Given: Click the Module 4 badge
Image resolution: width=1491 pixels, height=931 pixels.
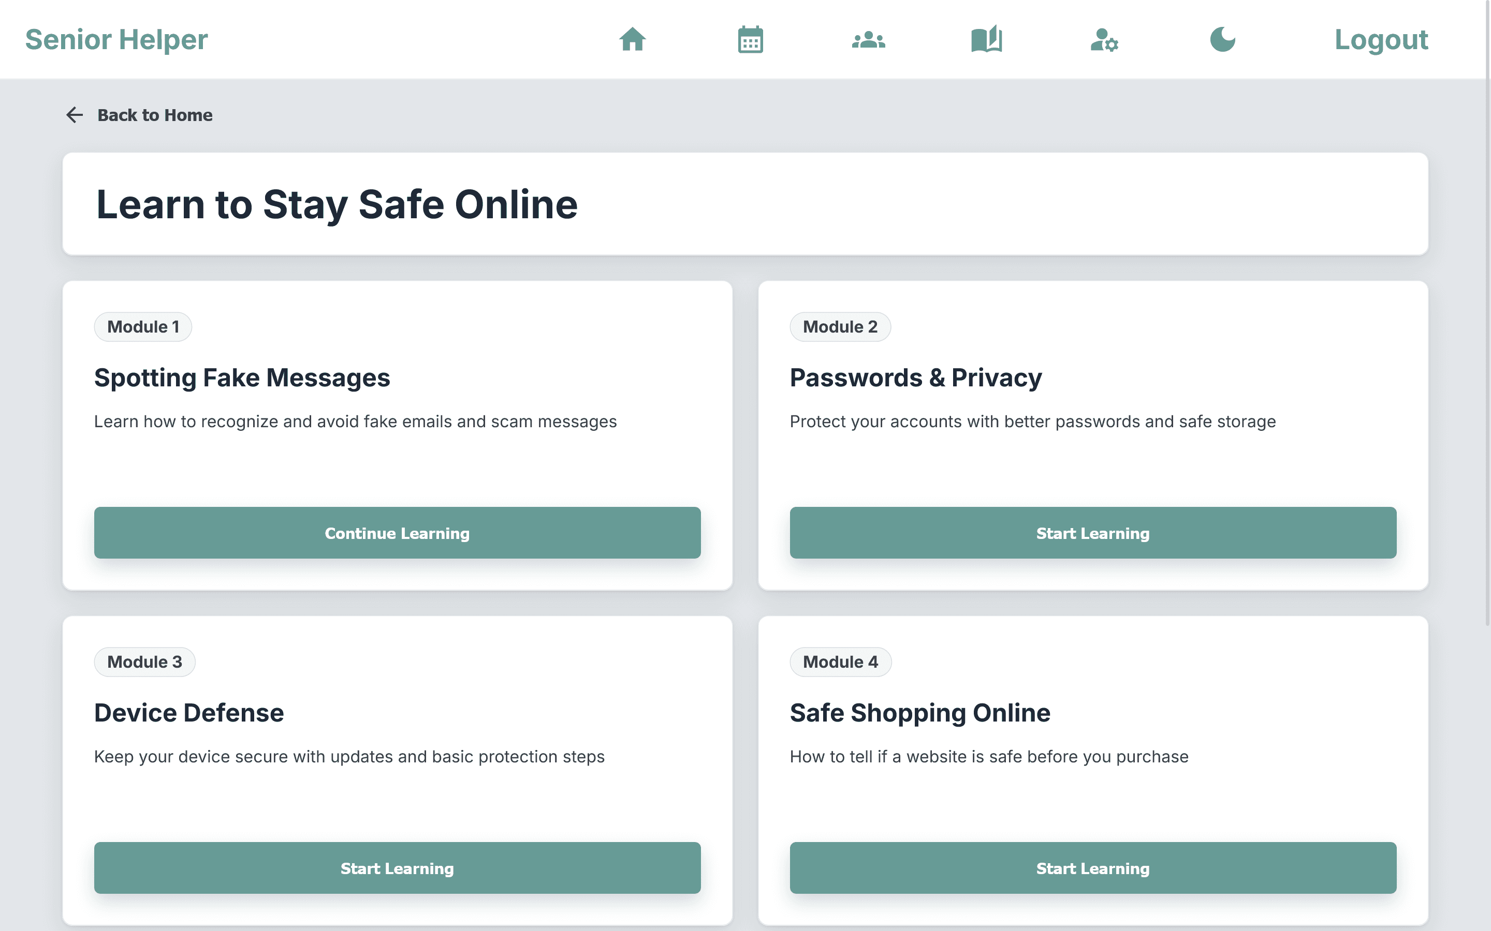Looking at the screenshot, I should point(840,662).
